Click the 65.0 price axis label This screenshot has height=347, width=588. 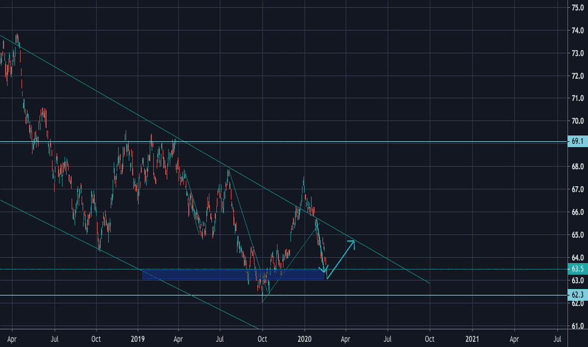[x=577, y=235]
